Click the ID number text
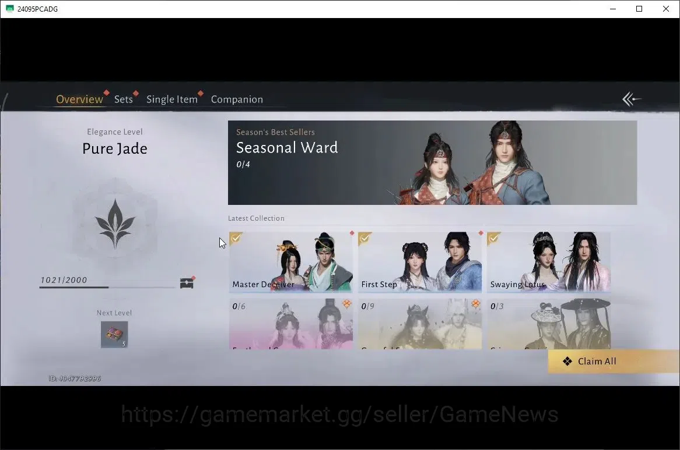Image resolution: width=680 pixels, height=450 pixels. tap(75, 378)
